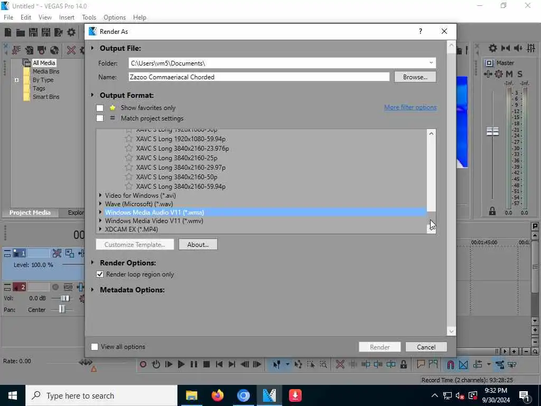
Task: Click the Master volume fader handle
Action: (492, 131)
